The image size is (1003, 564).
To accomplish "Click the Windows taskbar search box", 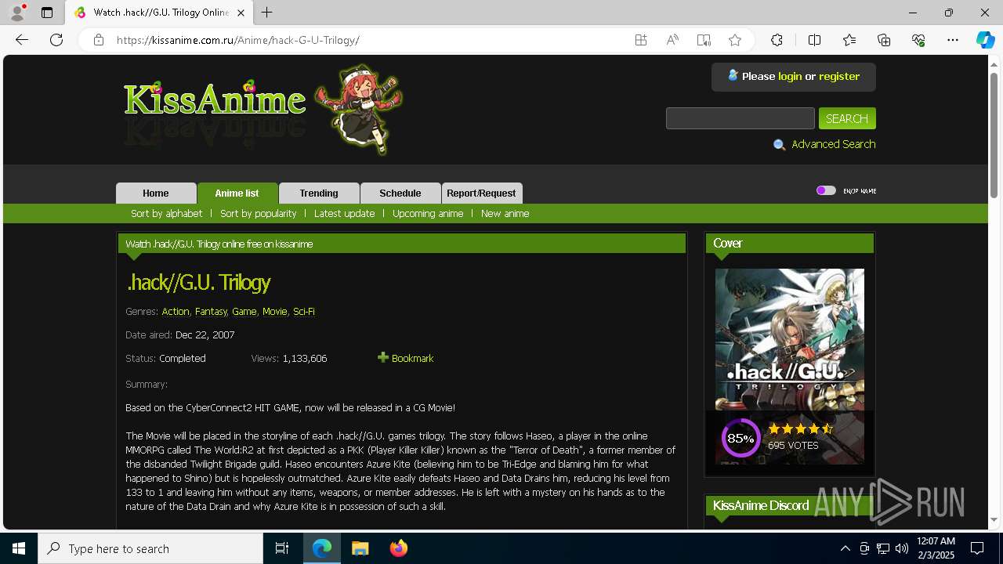I will pyautogui.click(x=150, y=548).
